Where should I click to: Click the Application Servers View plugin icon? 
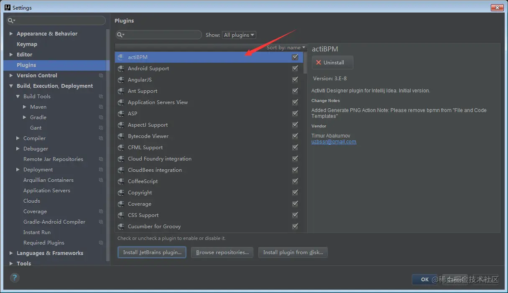tap(121, 102)
